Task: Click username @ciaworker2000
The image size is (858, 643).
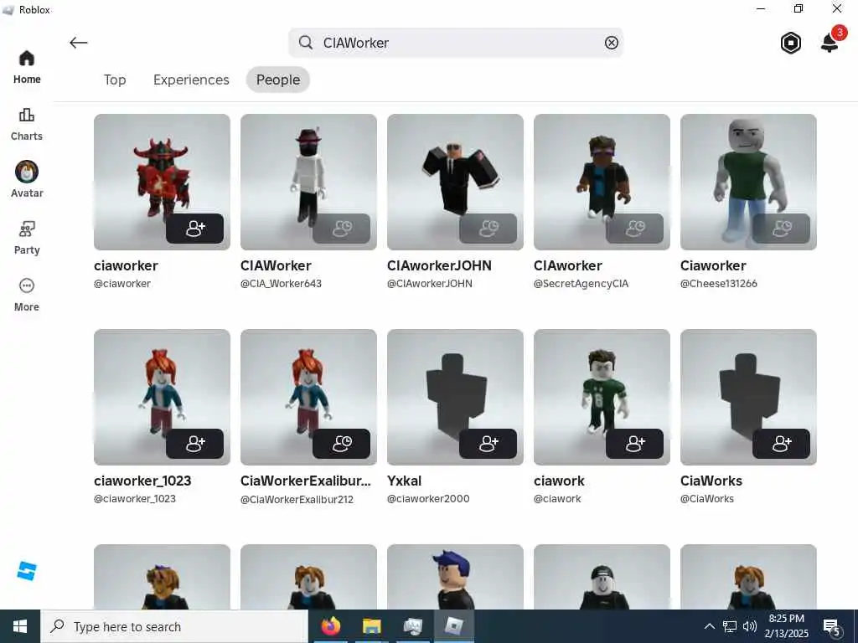Action: [428, 499]
